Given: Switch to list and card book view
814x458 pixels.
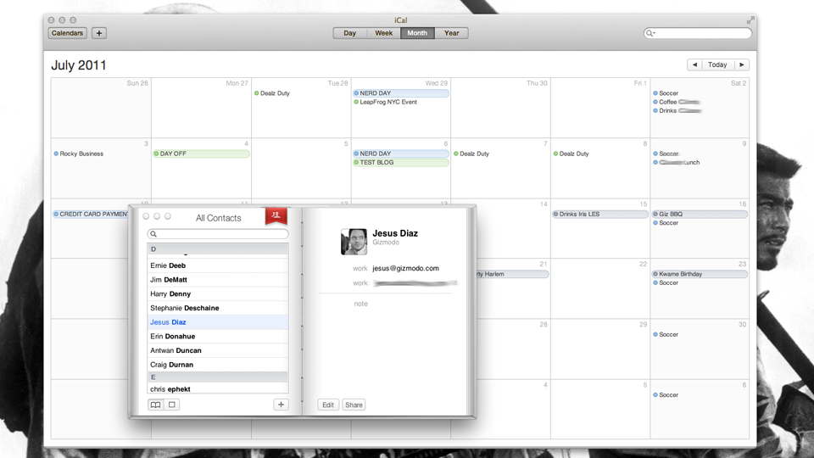Looking at the screenshot, I should (x=155, y=405).
